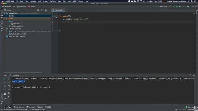Click the Wi-Fi icon in the menu bar

point(141,1)
